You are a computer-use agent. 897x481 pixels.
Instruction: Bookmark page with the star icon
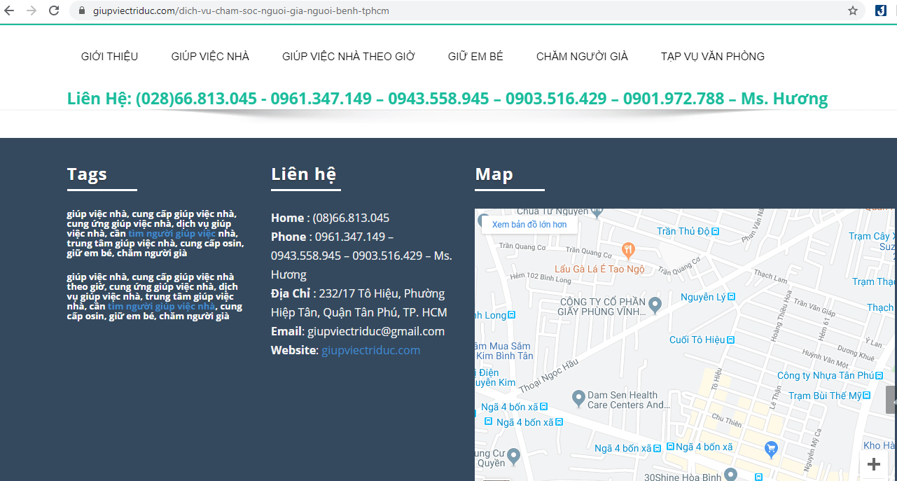[853, 11]
